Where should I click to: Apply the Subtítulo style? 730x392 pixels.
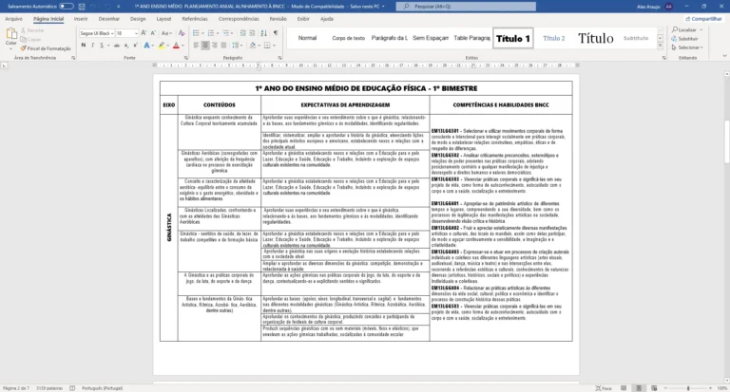[636, 39]
